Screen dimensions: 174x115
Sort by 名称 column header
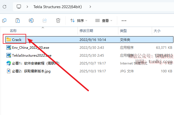coord(13,31)
